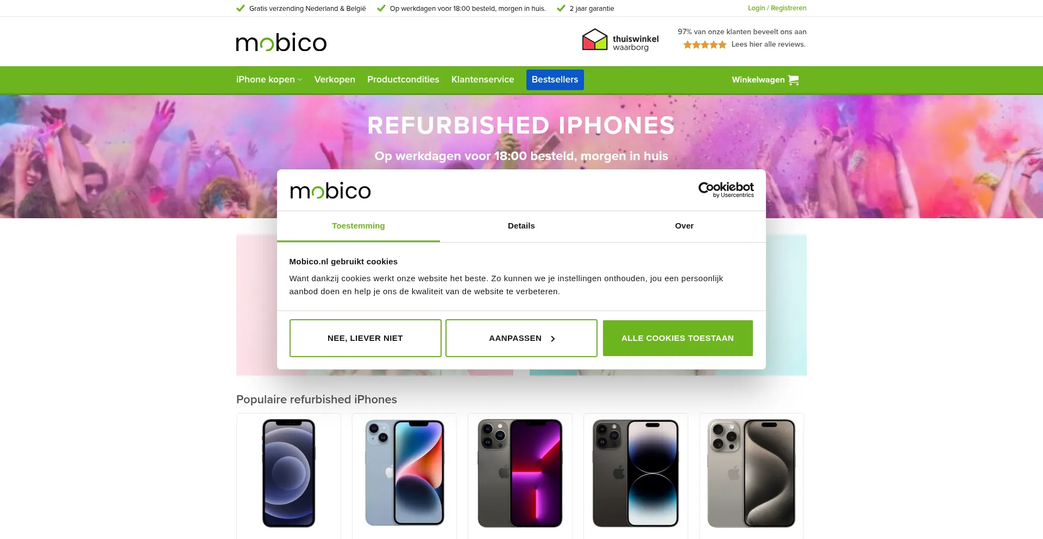Decline cookies with Nee, liever niet
Image resolution: width=1043 pixels, height=539 pixels.
click(x=366, y=338)
